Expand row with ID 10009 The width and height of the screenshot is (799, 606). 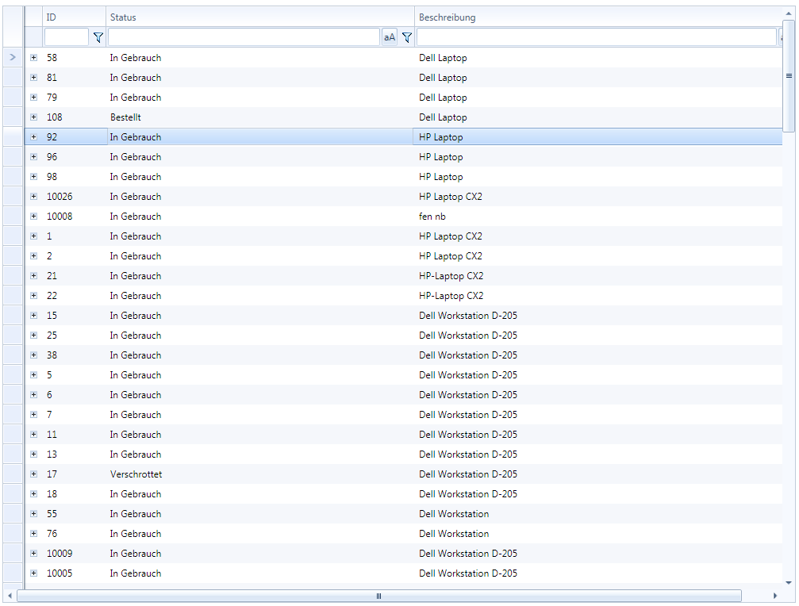(x=33, y=554)
